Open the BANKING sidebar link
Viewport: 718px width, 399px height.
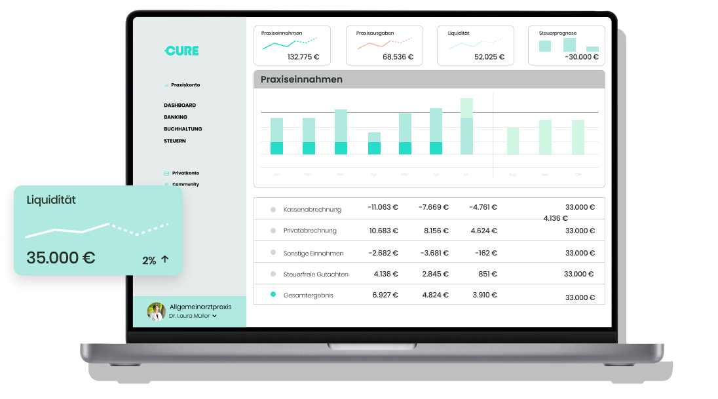tap(176, 117)
